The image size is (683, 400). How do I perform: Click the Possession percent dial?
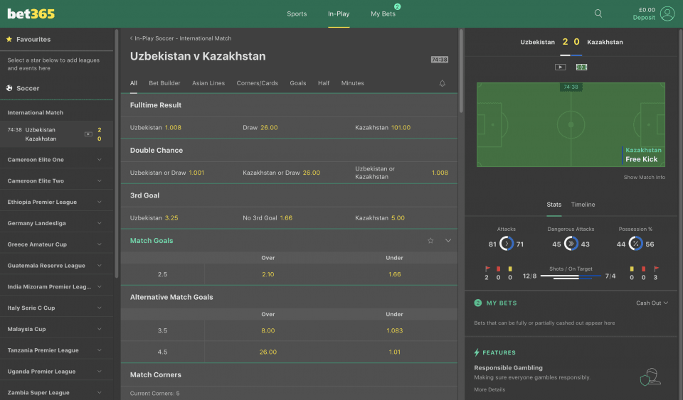pyautogui.click(x=635, y=244)
